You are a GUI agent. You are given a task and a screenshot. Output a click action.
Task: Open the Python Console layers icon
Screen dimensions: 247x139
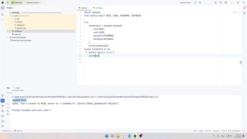coord(3,106)
